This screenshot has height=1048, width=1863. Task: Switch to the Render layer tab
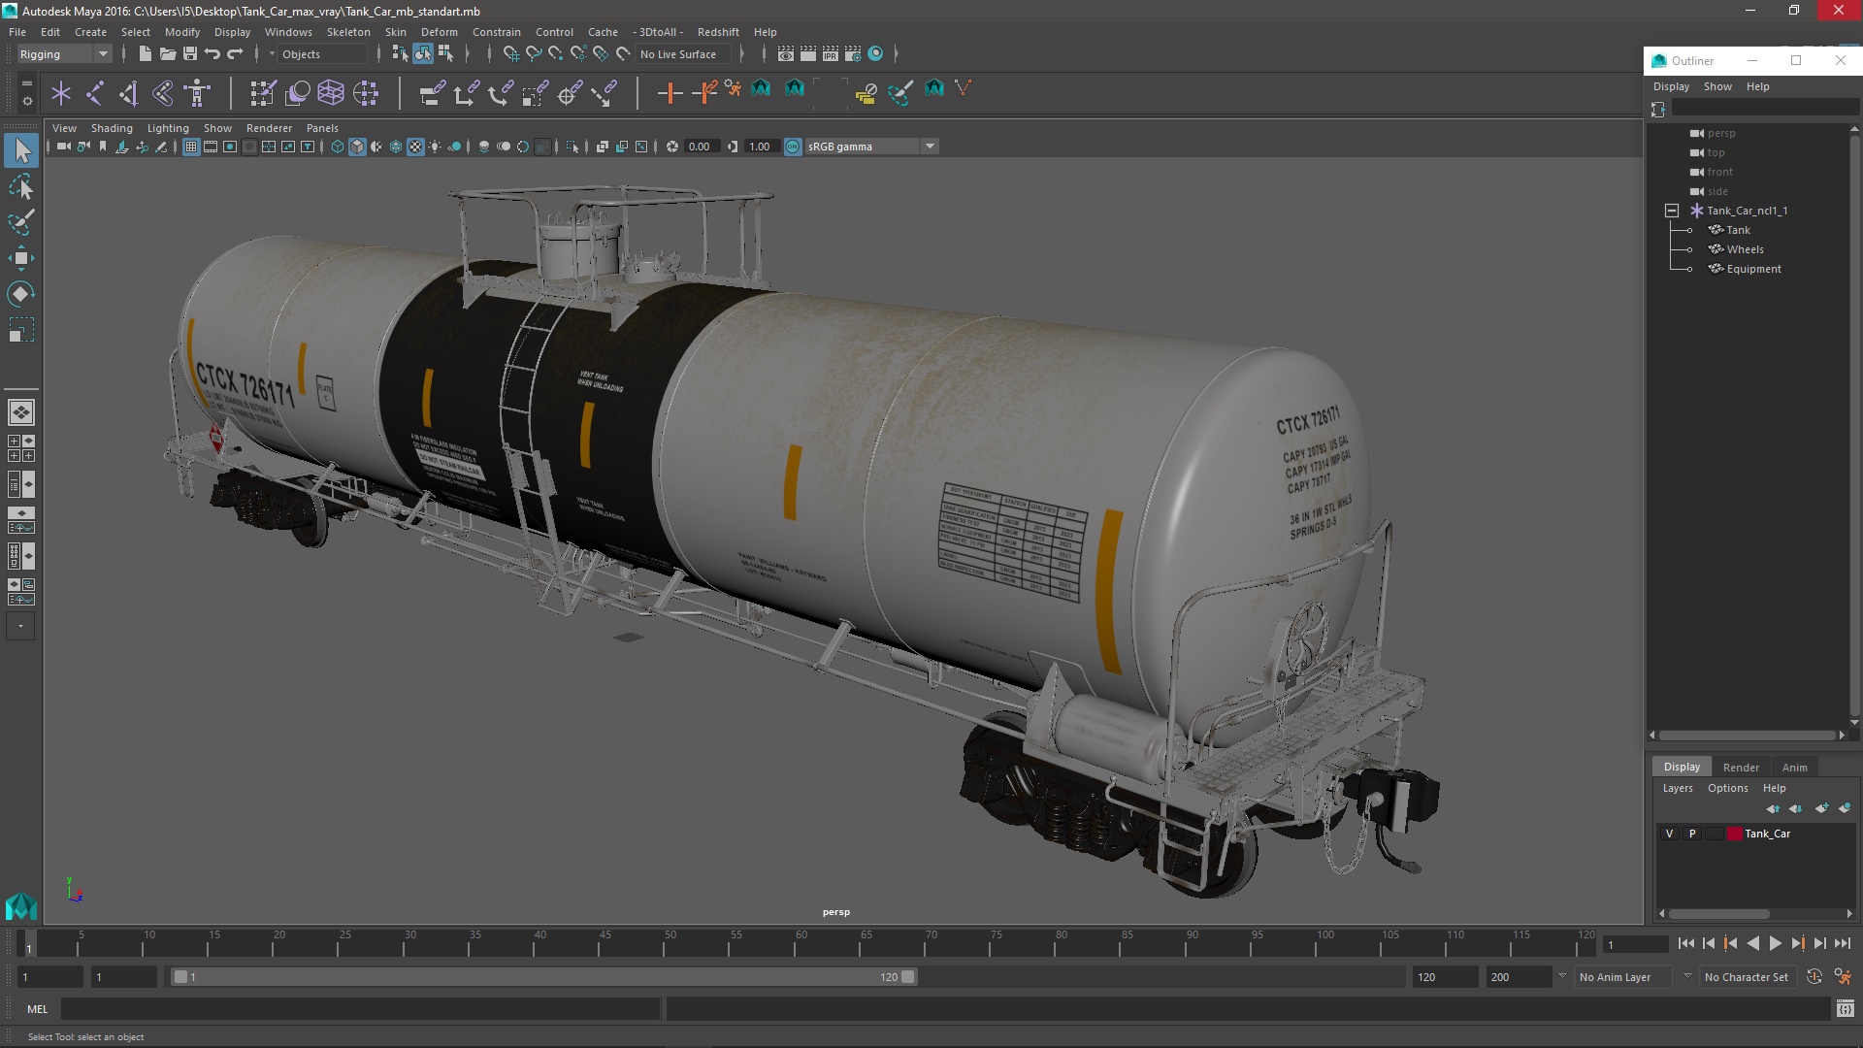coord(1741,767)
